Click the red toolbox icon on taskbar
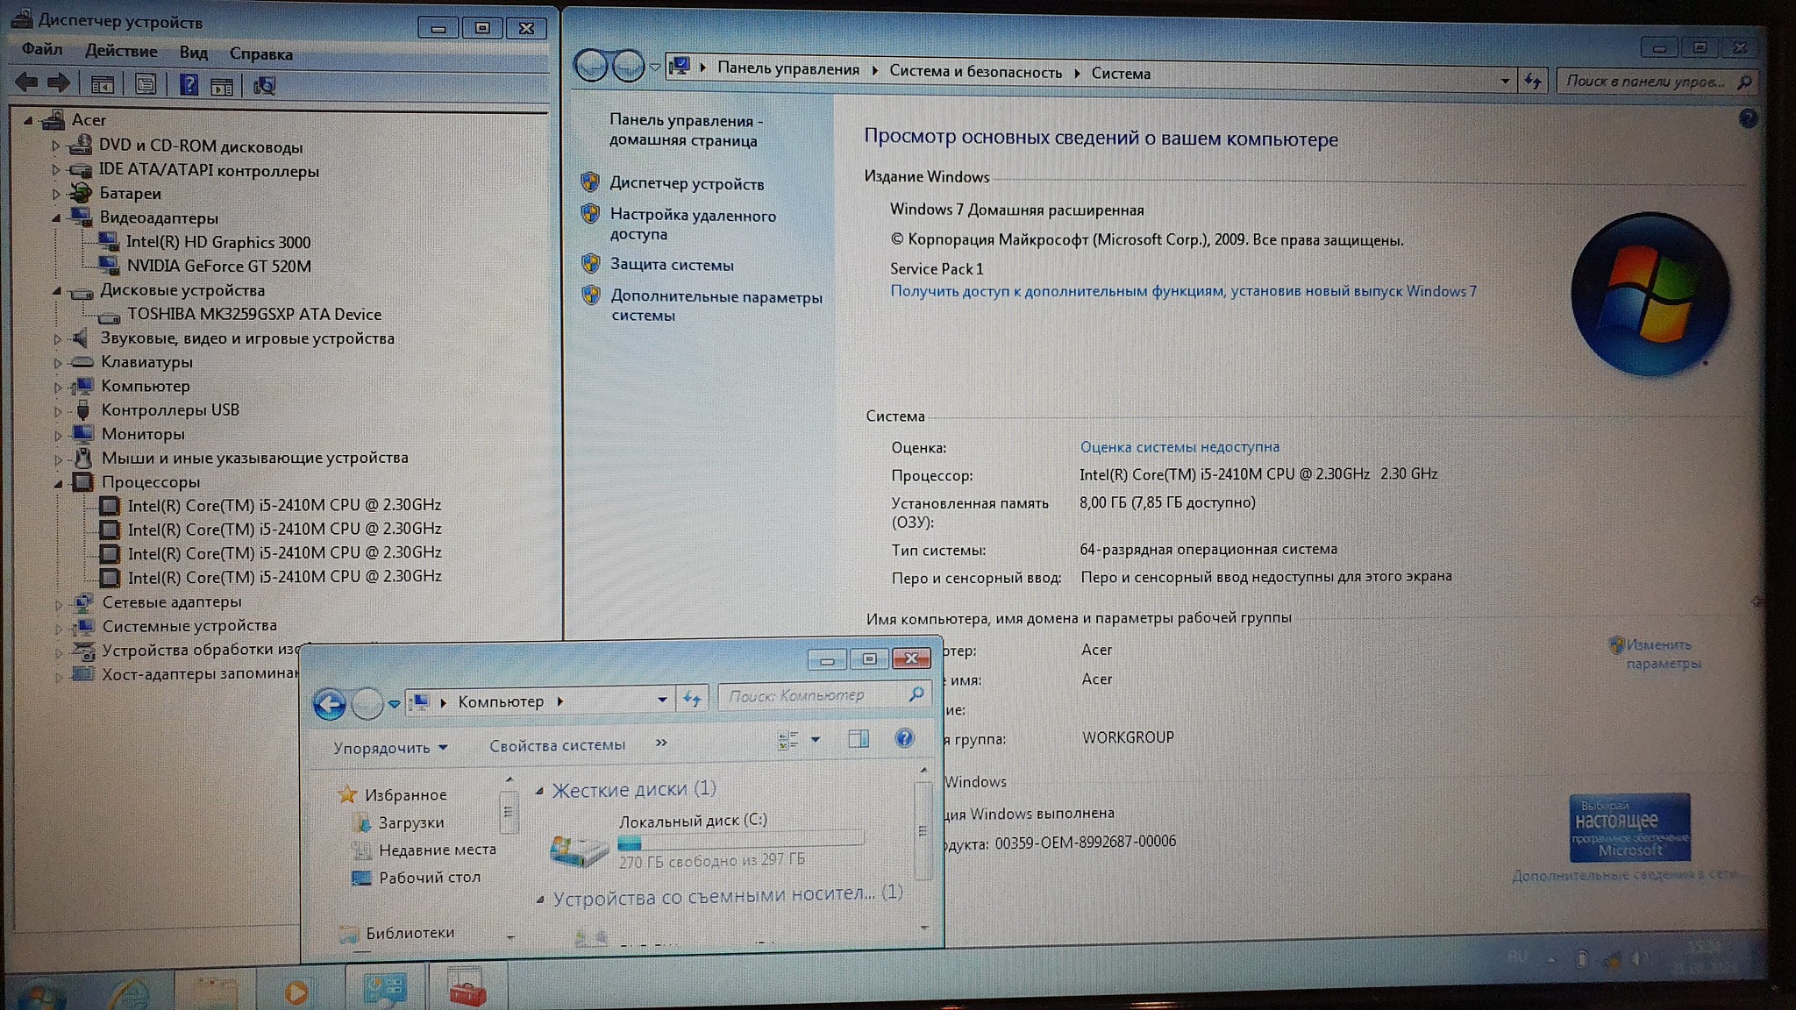The image size is (1796, 1010). (467, 991)
